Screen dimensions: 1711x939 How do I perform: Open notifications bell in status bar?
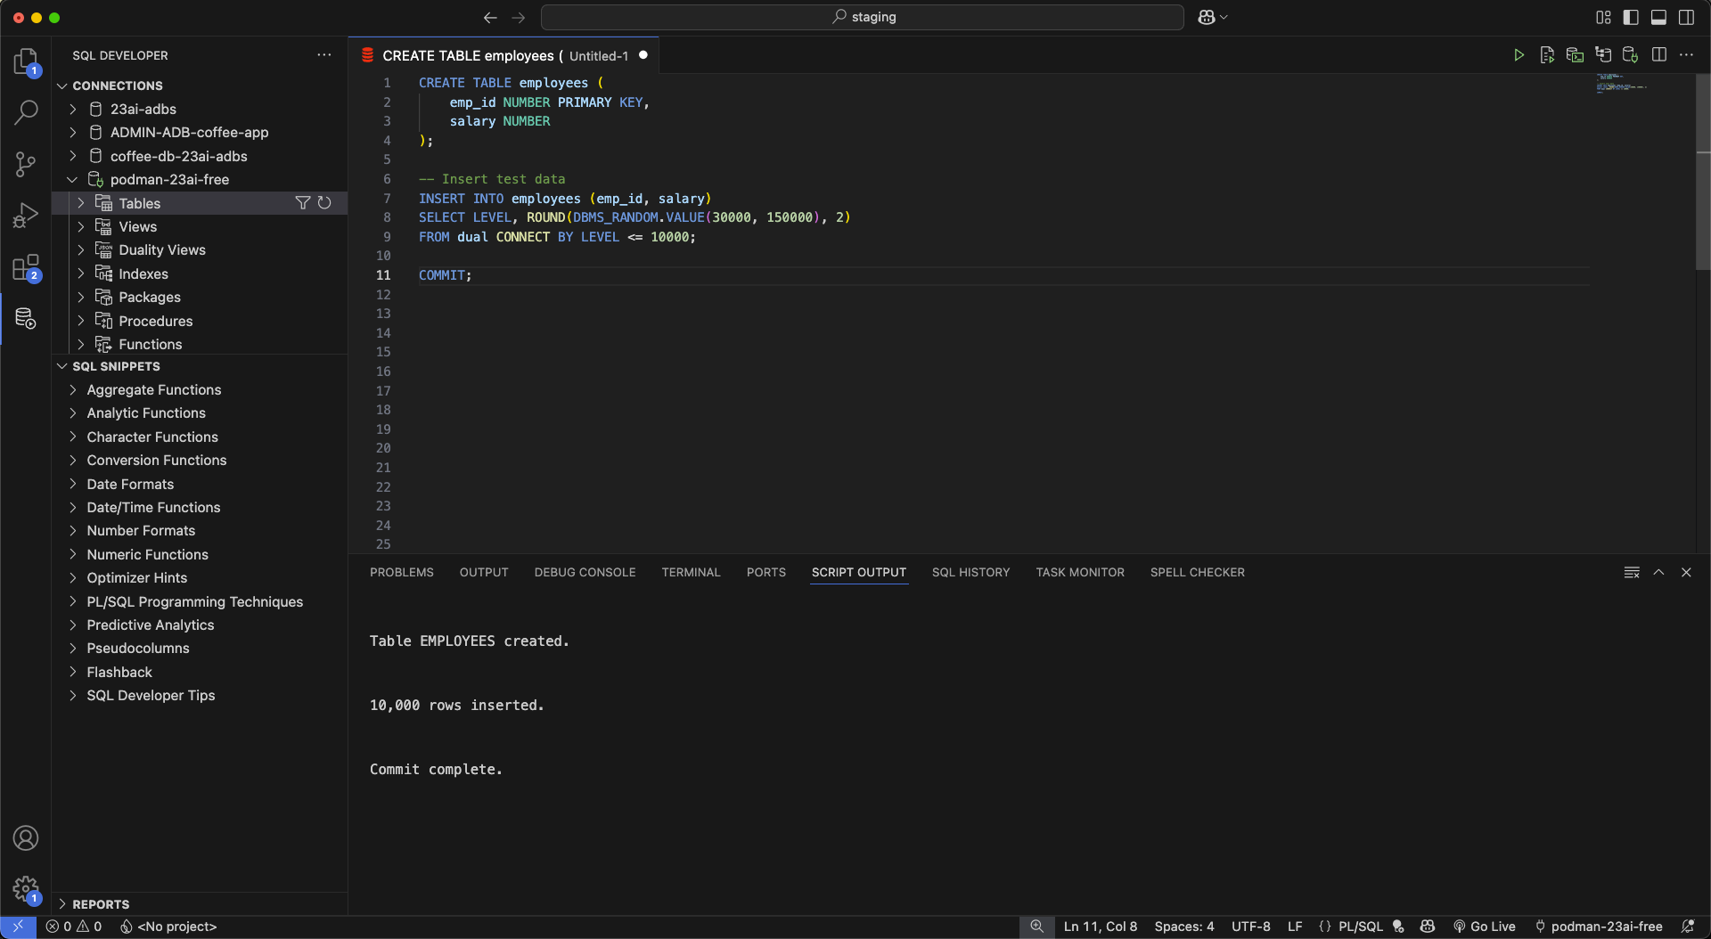click(x=1687, y=927)
